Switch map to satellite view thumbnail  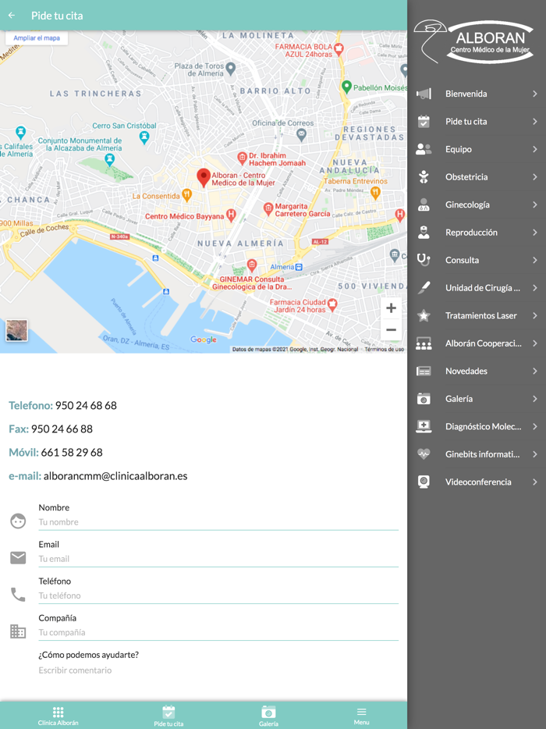coord(16,330)
